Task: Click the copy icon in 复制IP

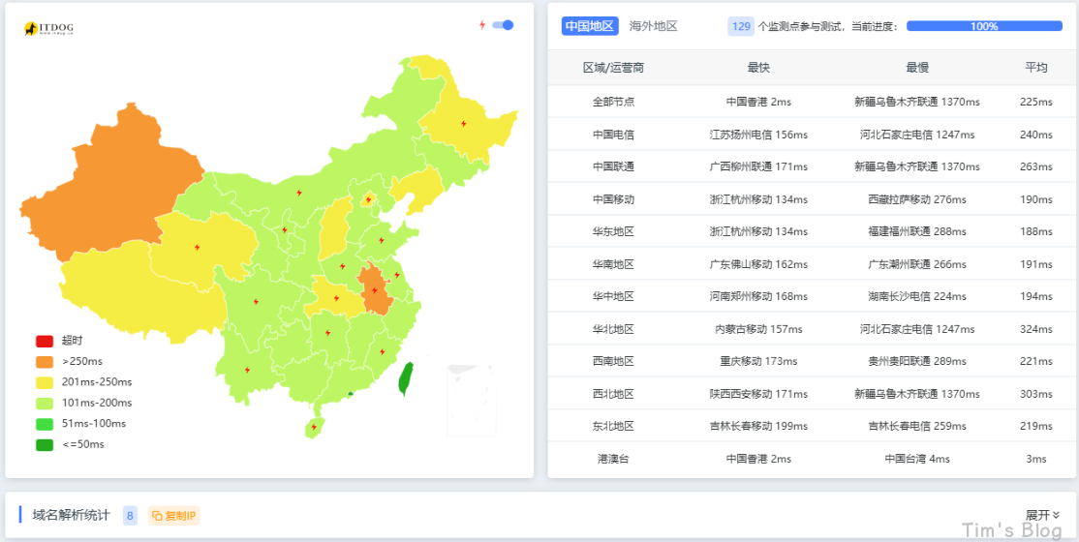Action: pos(157,515)
